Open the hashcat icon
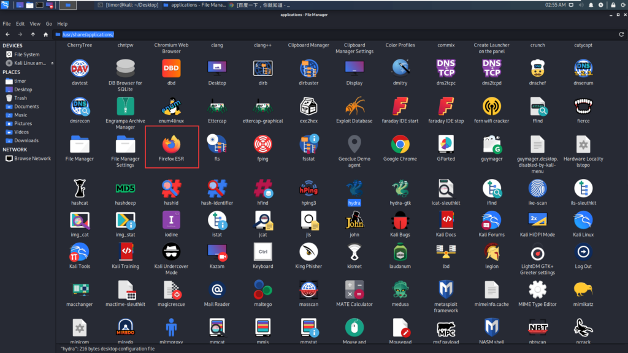Viewport: 628px width, 353px height. pyautogui.click(x=79, y=189)
